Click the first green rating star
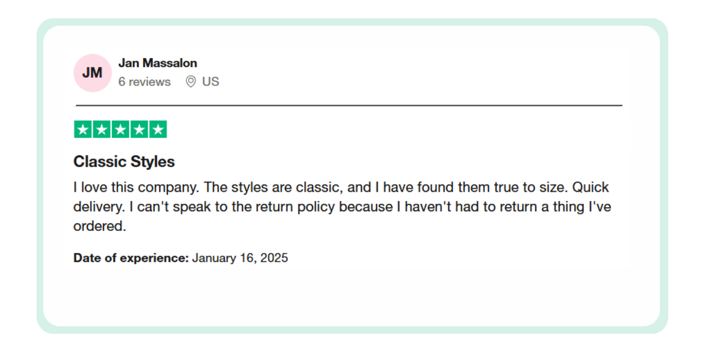This screenshot has width=705, height=352. tap(83, 130)
